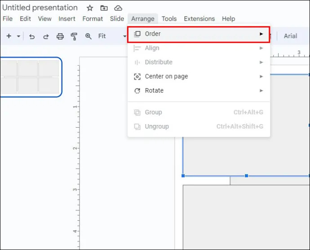Expand the Rotate submenu arrow
310x250 pixels.
pyautogui.click(x=261, y=91)
